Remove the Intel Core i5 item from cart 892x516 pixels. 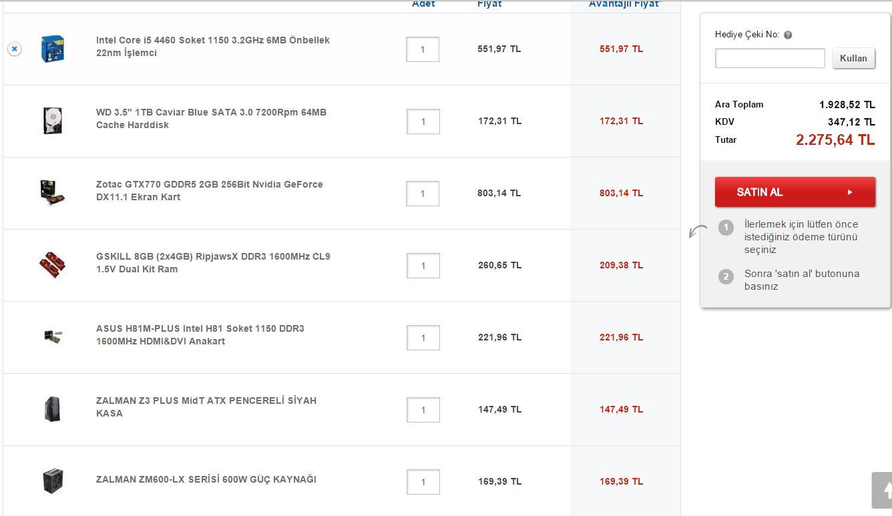coord(14,49)
